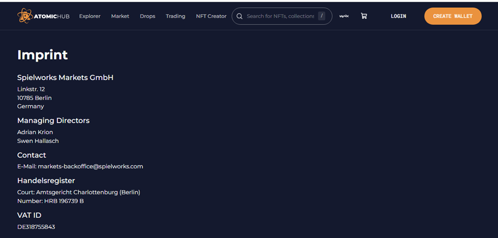Open NFT Creator
This screenshot has height=238, width=498.
(x=211, y=16)
